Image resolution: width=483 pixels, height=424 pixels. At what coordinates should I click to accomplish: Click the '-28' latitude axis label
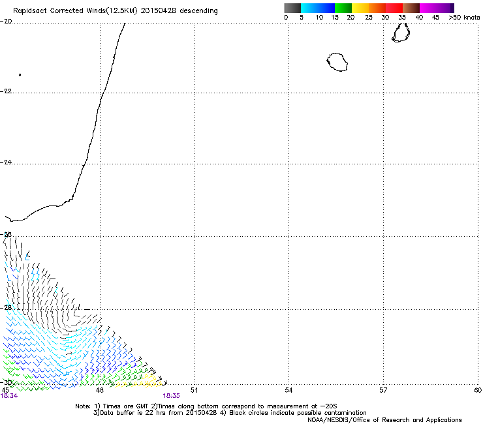(6, 308)
